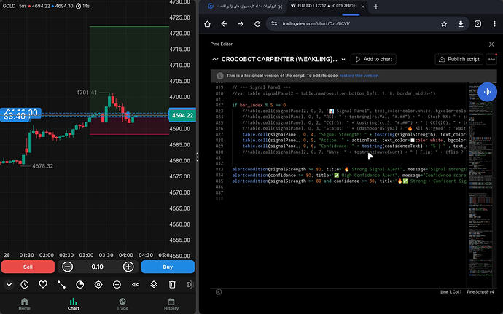503x314 pixels.
Task: Tap the blue floating voice button
Action: (x=487, y=92)
